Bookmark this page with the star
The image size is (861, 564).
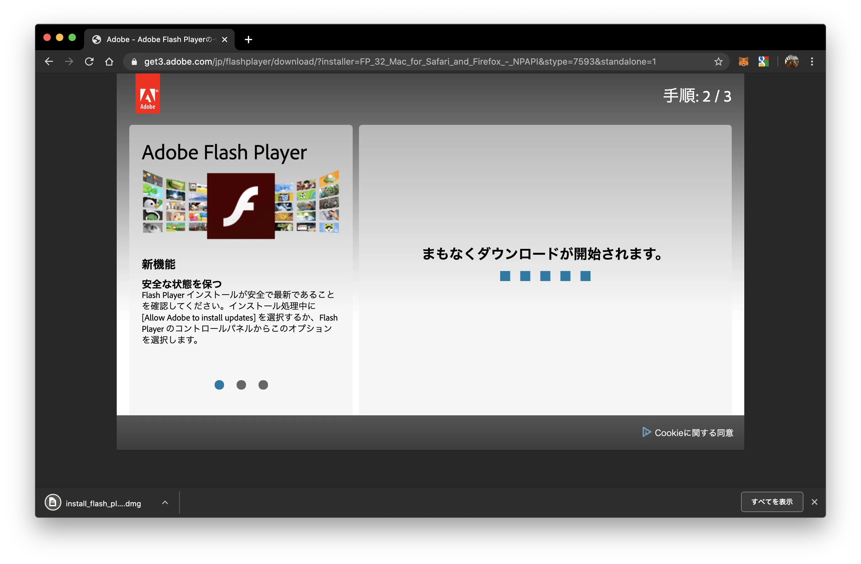coord(719,61)
